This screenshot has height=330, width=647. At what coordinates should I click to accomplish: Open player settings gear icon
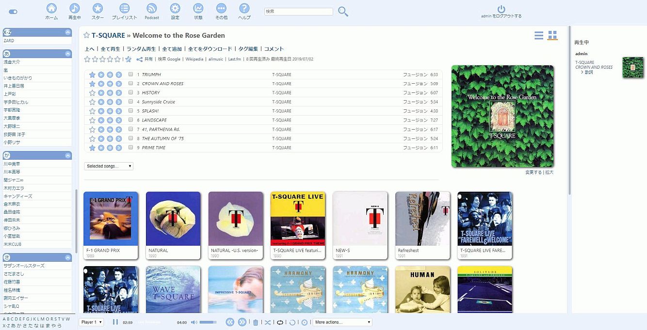[x=305, y=322]
